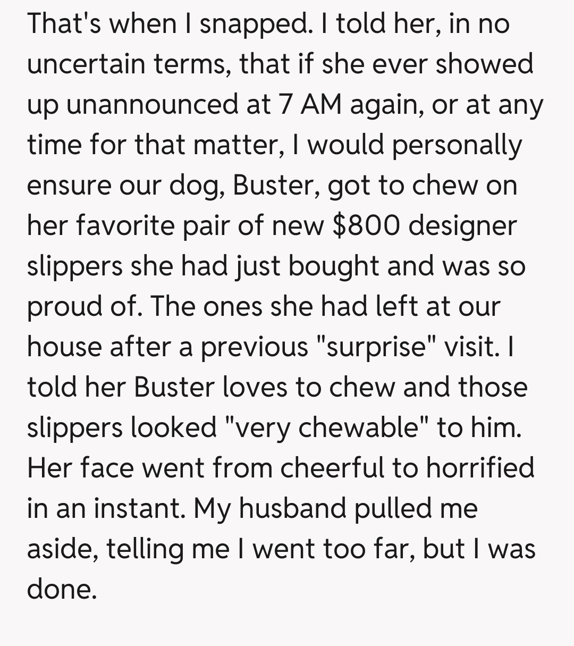The height and width of the screenshot is (646, 574).
Task: Click the word "designer"
Action: (x=462, y=226)
